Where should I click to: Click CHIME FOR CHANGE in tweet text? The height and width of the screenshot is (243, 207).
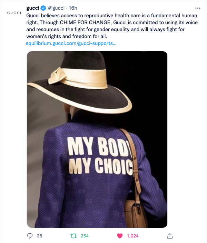(86, 22)
